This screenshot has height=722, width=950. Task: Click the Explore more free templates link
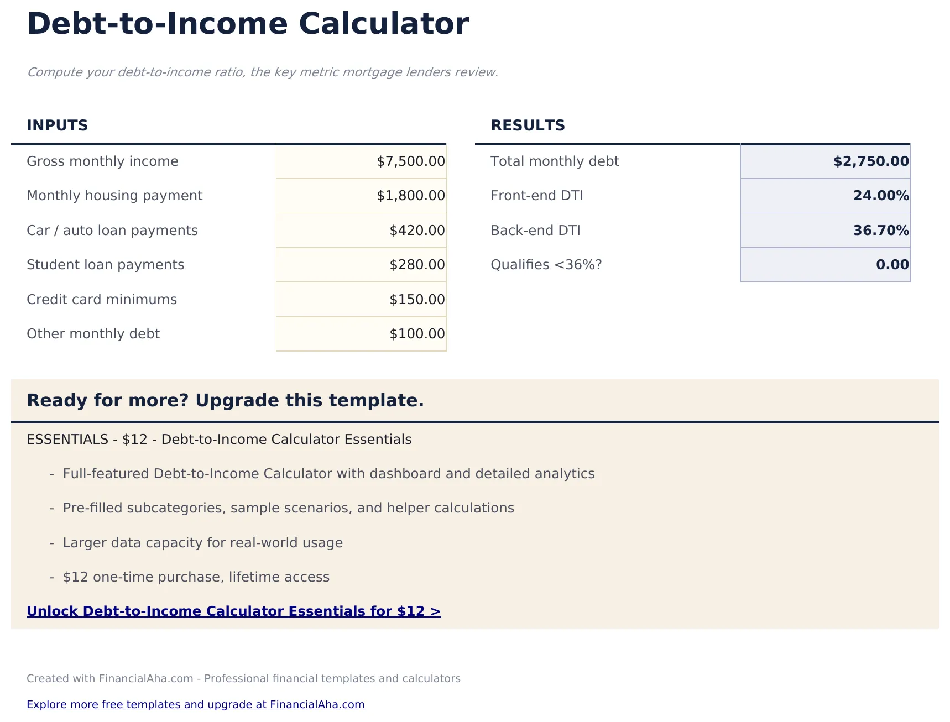[196, 704]
